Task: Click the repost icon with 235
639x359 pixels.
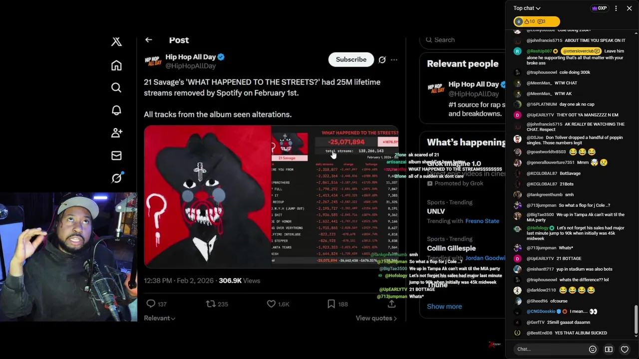Action: click(x=211, y=304)
